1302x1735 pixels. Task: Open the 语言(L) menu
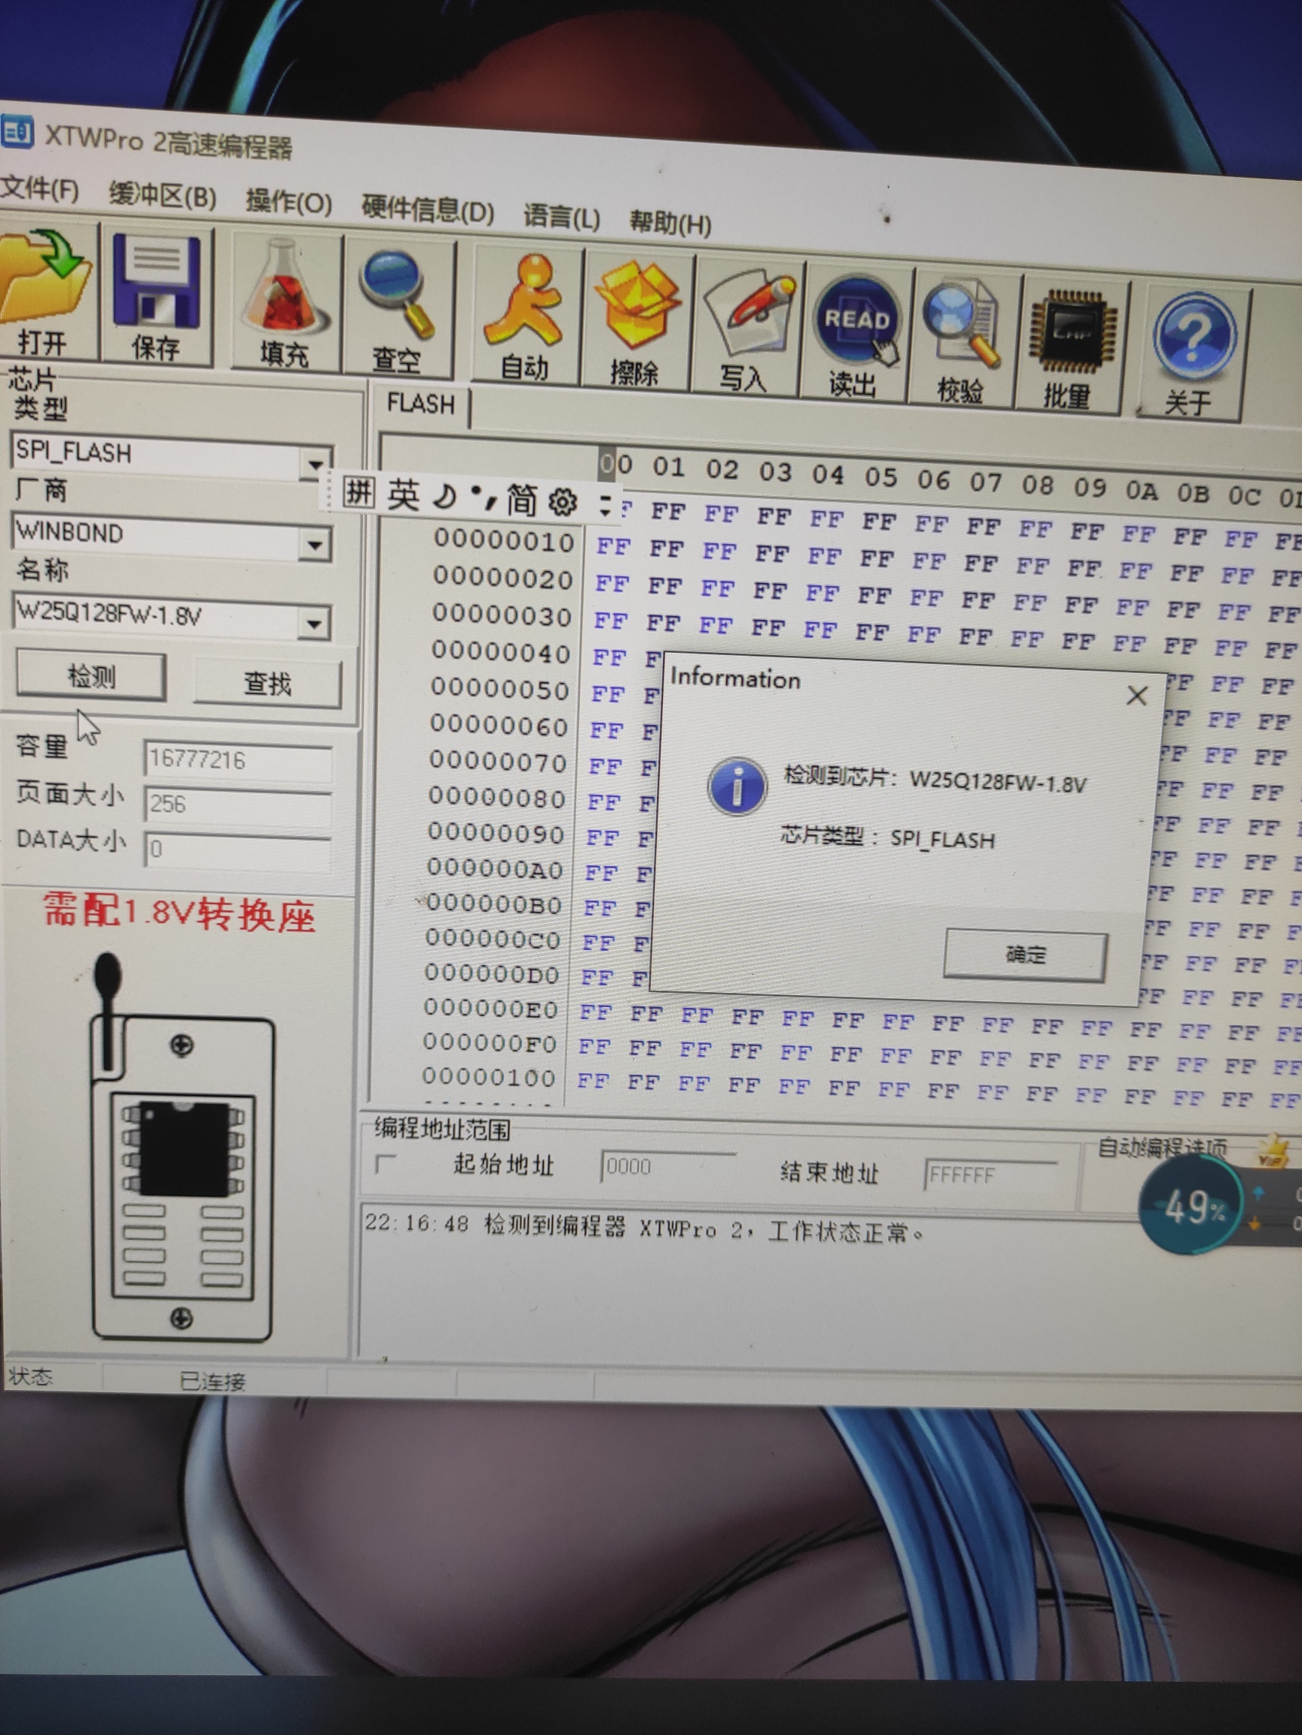[x=561, y=216]
